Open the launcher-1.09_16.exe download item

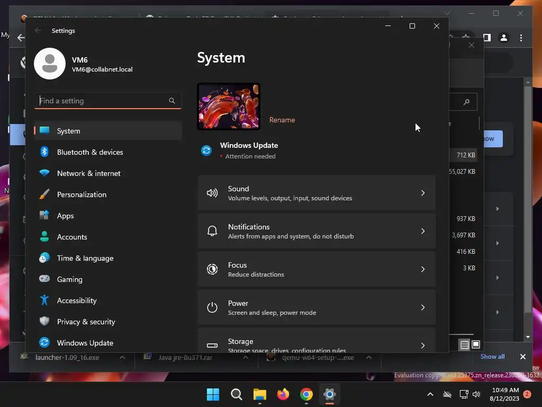click(x=67, y=358)
